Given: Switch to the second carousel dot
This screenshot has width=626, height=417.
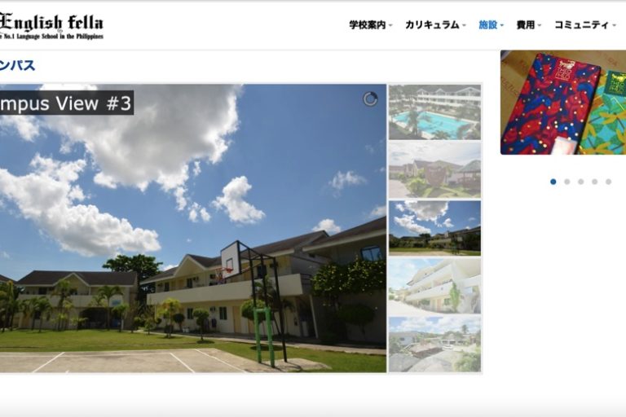Looking at the screenshot, I should [x=567, y=182].
